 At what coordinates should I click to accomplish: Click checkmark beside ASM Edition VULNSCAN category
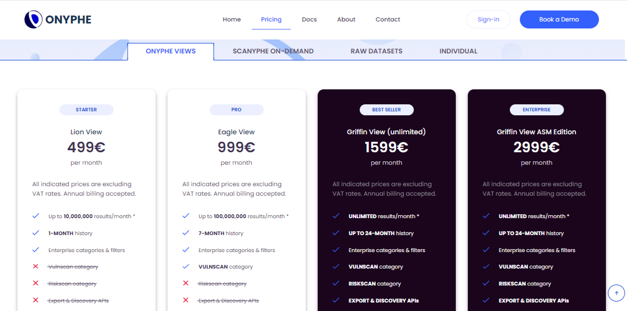tap(486, 267)
